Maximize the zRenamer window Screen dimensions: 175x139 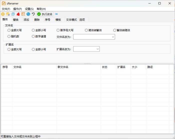tap(159, 3)
